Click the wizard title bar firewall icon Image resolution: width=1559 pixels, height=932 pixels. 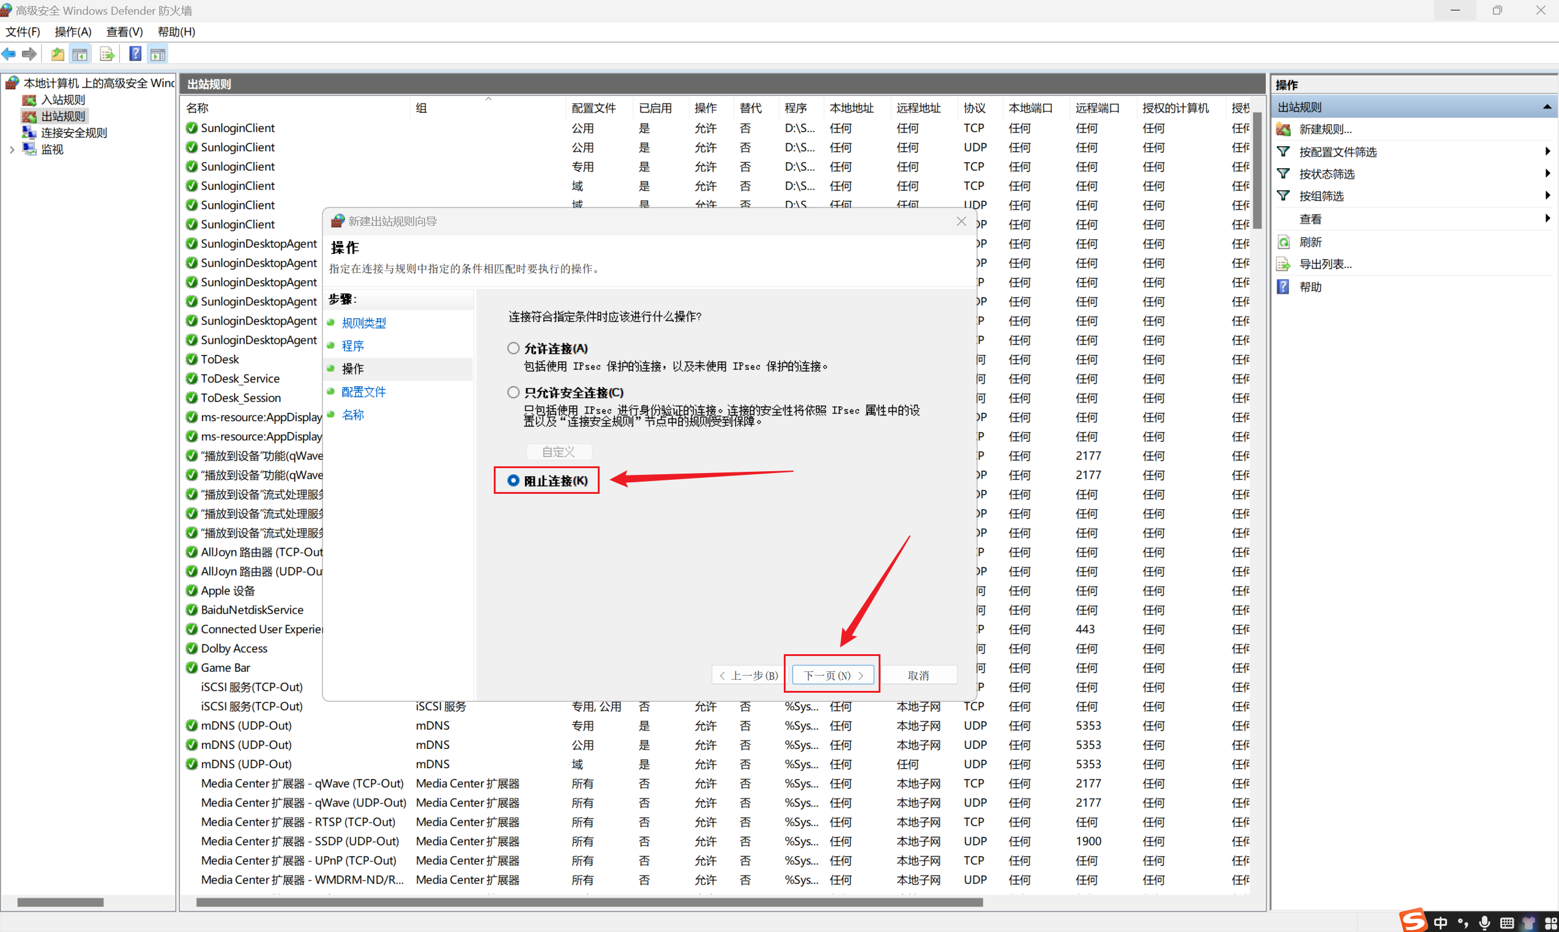338,220
